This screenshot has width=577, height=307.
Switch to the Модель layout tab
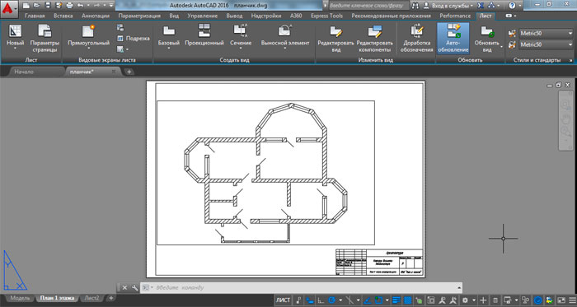coord(20,298)
